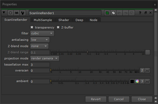This screenshot has width=158, height=104.
Task: Click the green node color swatch
Action: [107, 13]
